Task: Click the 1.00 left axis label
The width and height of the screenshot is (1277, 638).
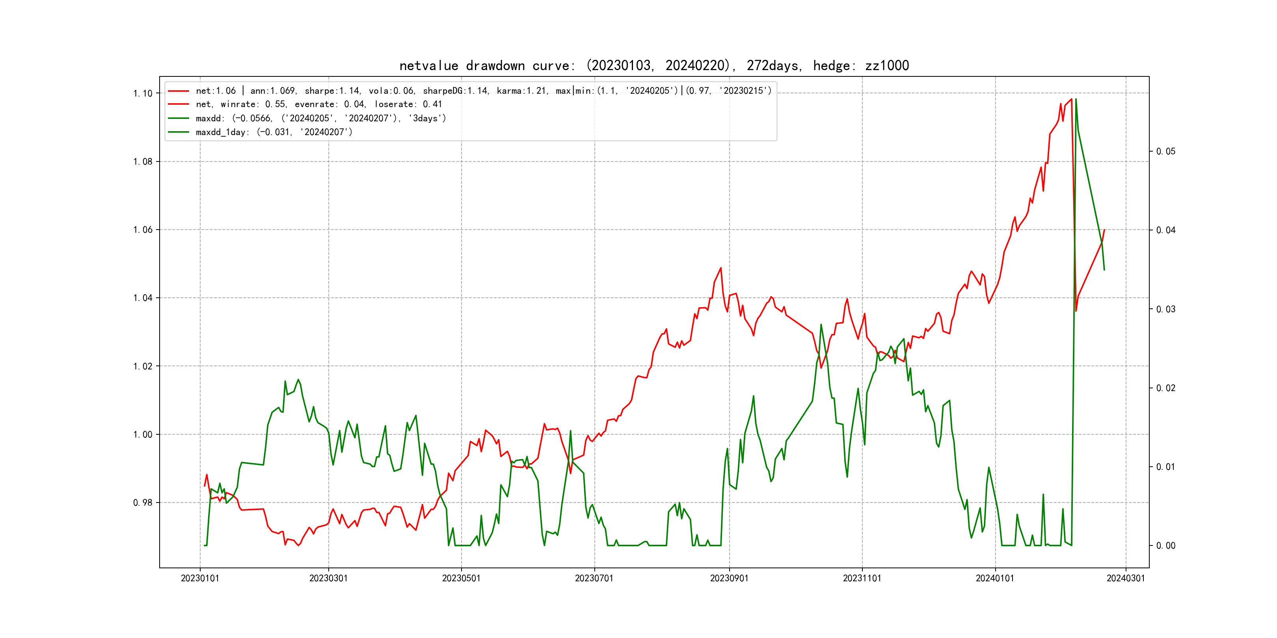Action: point(143,435)
